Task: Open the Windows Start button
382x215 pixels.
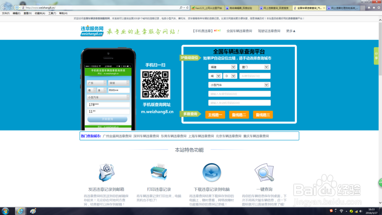Action: tap(5, 211)
